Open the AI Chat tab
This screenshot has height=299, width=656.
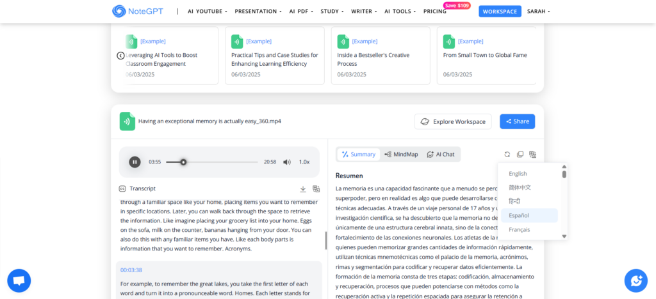tap(441, 155)
